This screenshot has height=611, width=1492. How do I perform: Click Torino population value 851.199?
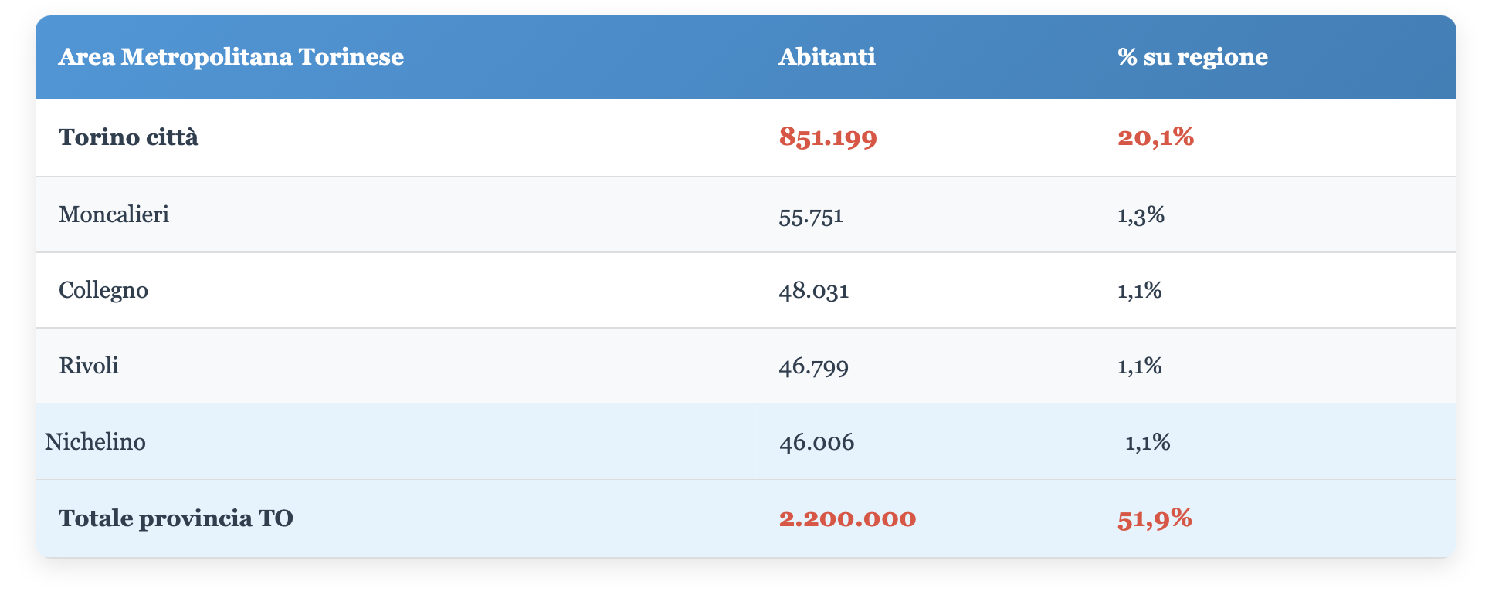click(828, 137)
